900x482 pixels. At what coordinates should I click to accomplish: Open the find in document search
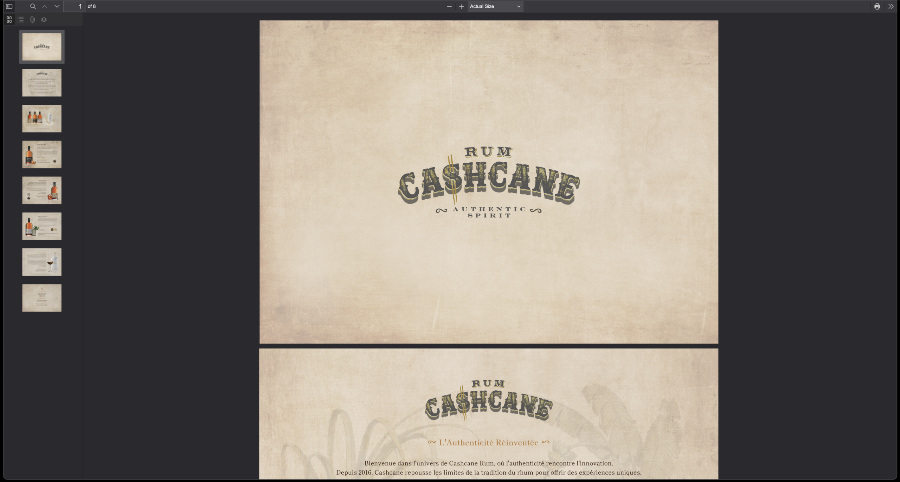point(33,6)
